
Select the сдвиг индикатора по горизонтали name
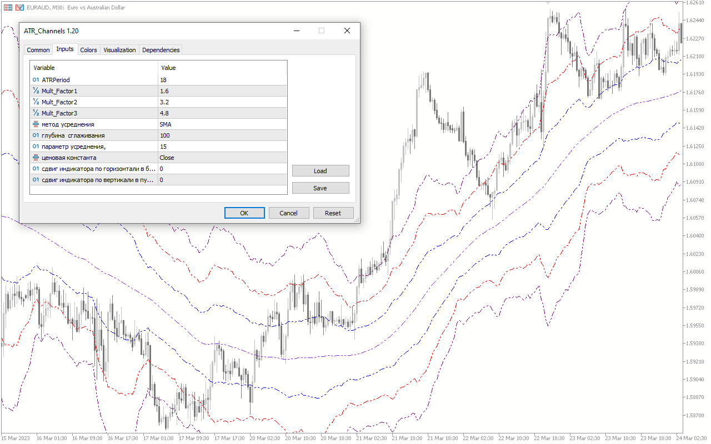99,169
